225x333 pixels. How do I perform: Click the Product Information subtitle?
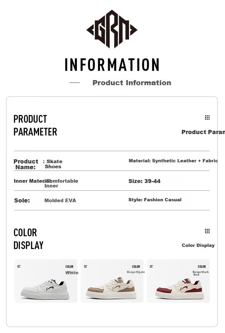[x=132, y=82]
